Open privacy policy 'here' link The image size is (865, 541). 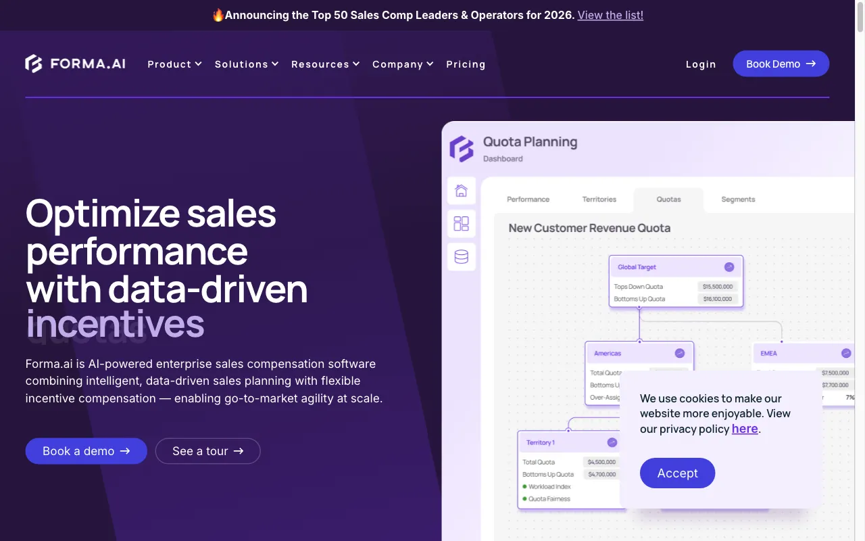[x=745, y=429]
